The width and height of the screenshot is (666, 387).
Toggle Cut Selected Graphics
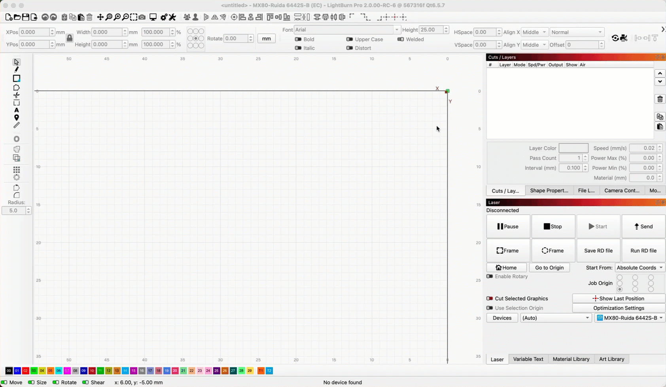[x=490, y=298]
